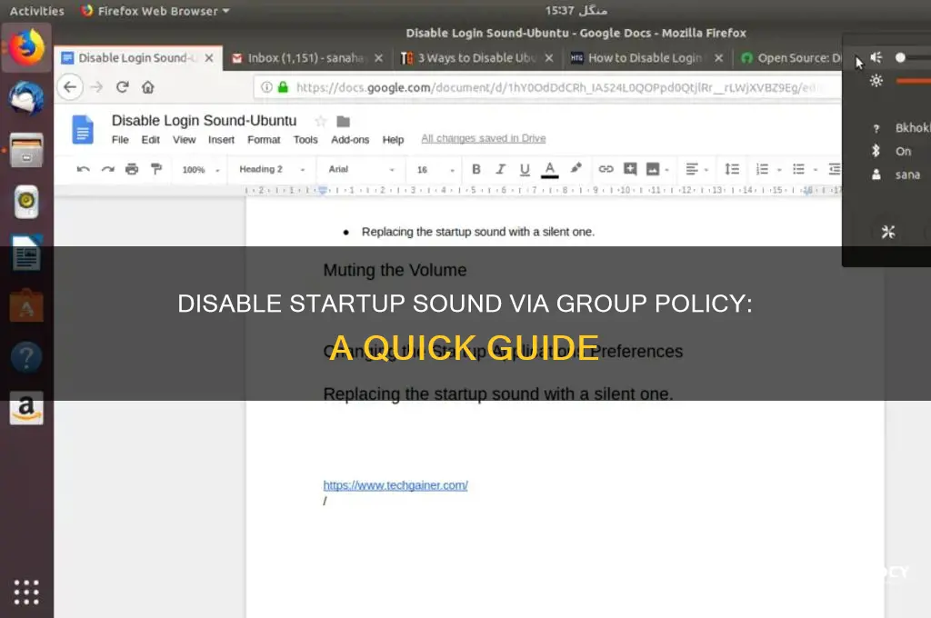Open the highlight color pen tool
This screenshot has width=931, height=618.
[x=576, y=169]
